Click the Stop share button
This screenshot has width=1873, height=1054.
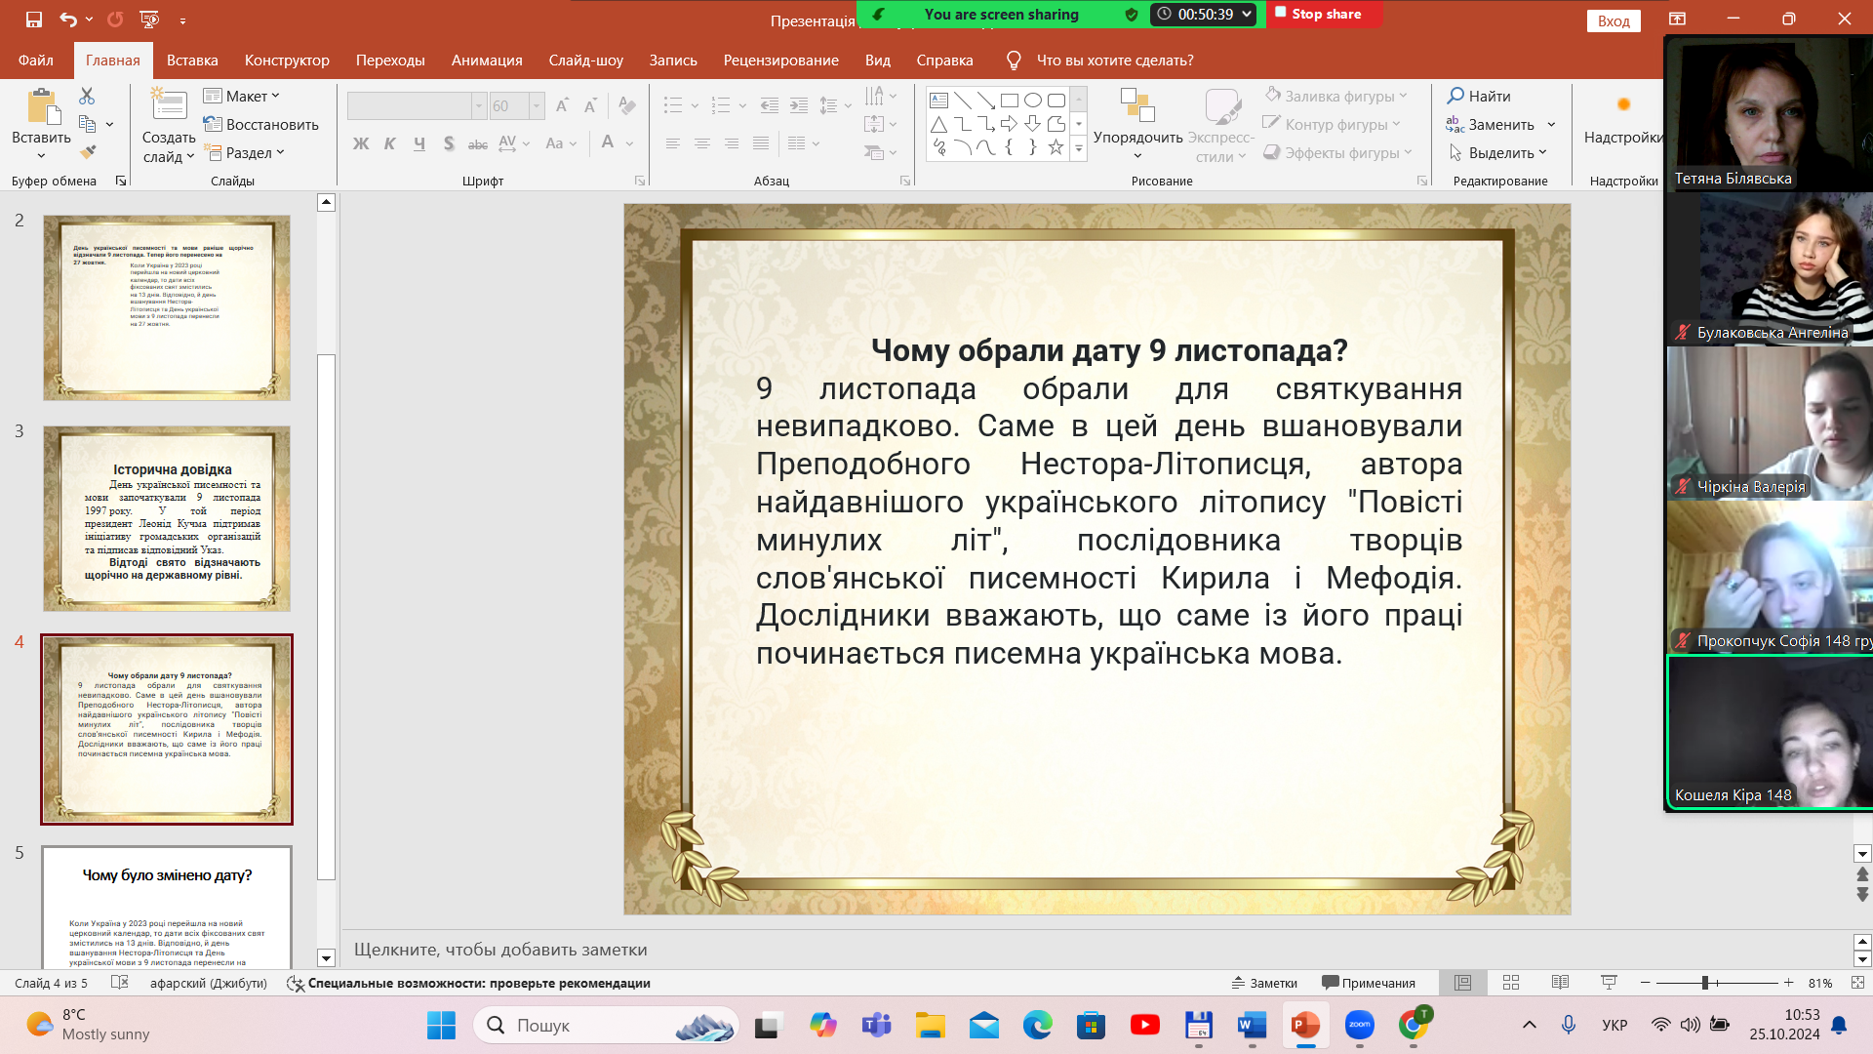pos(1317,14)
